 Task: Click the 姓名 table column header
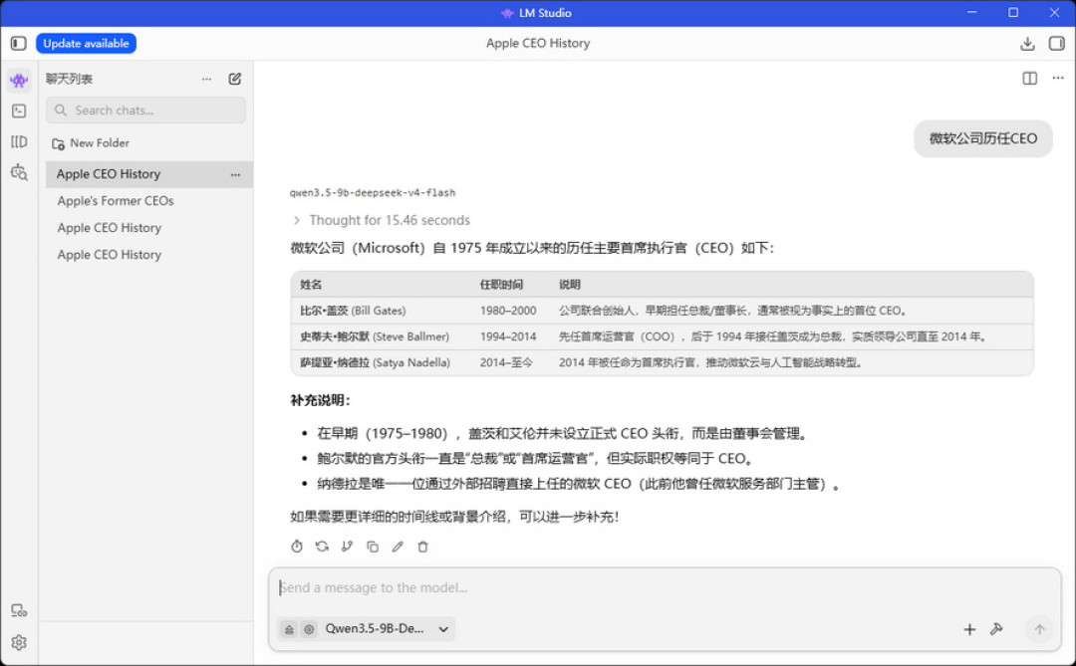pos(311,285)
